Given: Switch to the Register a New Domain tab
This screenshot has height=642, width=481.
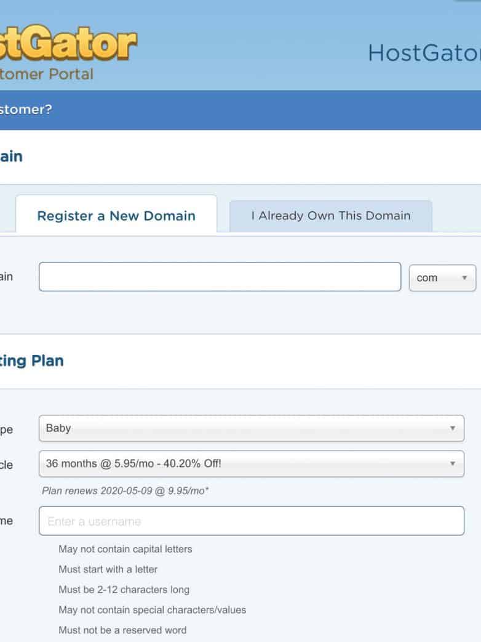Looking at the screenshot, I should [x=116, y=216].
